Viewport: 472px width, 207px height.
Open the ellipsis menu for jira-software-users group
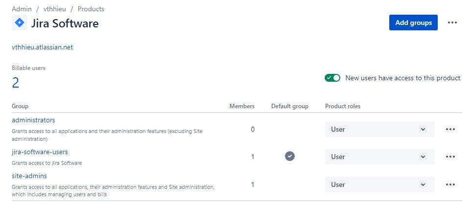(450, 157)
